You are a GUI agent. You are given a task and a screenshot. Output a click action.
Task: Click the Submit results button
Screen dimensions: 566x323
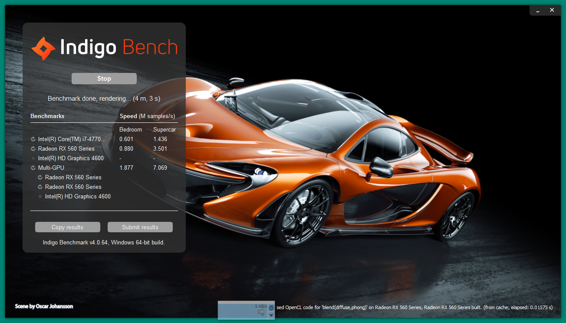140,227
